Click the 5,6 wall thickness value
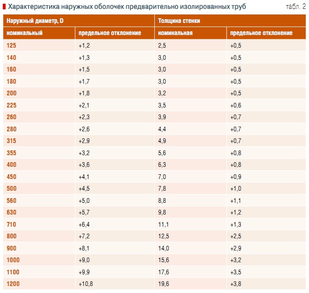This screenshot has width=309, height=293. [x=162, y=153]
